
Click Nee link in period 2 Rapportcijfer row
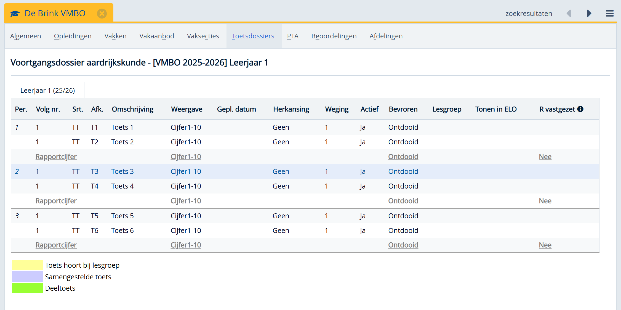pyautogui.click(x=545, y=201)
